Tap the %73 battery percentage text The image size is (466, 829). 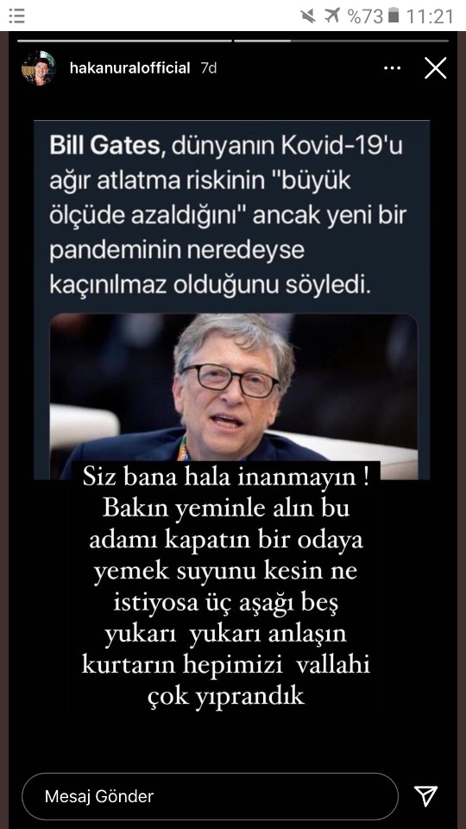tap(366, 16)
